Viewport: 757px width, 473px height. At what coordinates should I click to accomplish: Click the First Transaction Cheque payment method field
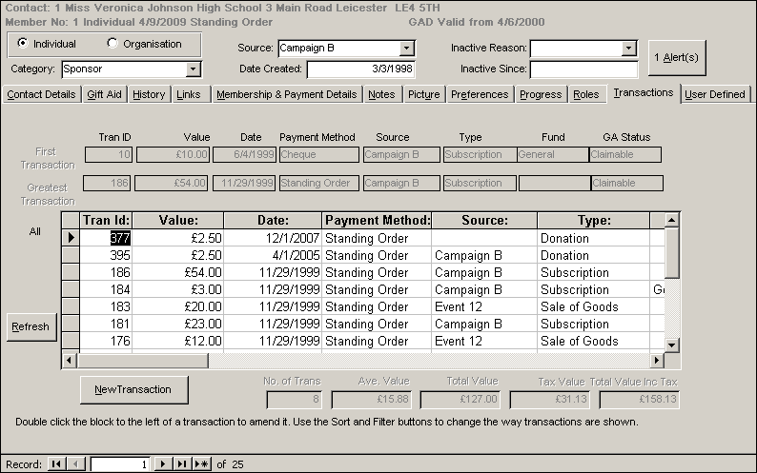(x=319, y=155)
